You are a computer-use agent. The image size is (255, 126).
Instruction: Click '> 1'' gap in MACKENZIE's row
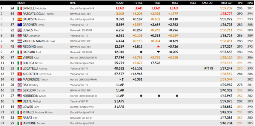click(x=121, y=80)
